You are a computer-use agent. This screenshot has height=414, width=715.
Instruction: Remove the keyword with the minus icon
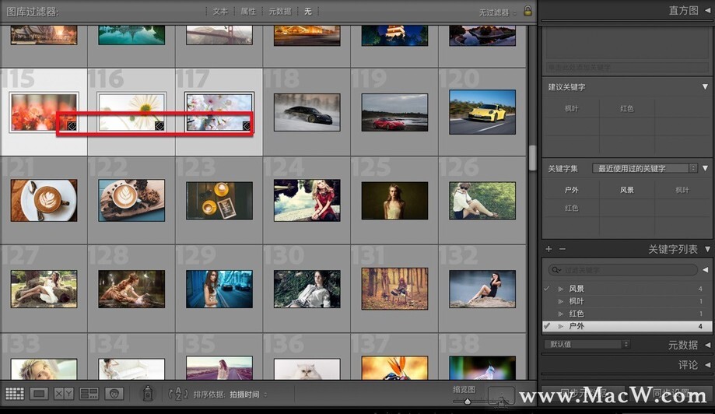coord(563,249)
